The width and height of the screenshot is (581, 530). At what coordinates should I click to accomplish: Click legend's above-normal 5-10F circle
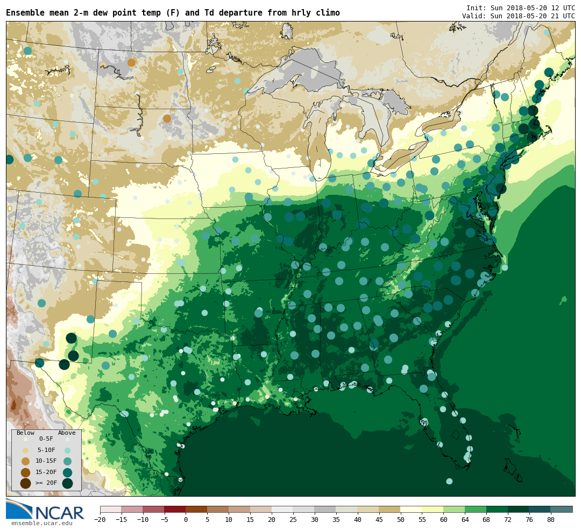point(67,450)
